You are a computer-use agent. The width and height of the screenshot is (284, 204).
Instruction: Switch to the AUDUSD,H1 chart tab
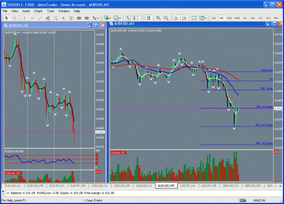click(x=144, y=186)
